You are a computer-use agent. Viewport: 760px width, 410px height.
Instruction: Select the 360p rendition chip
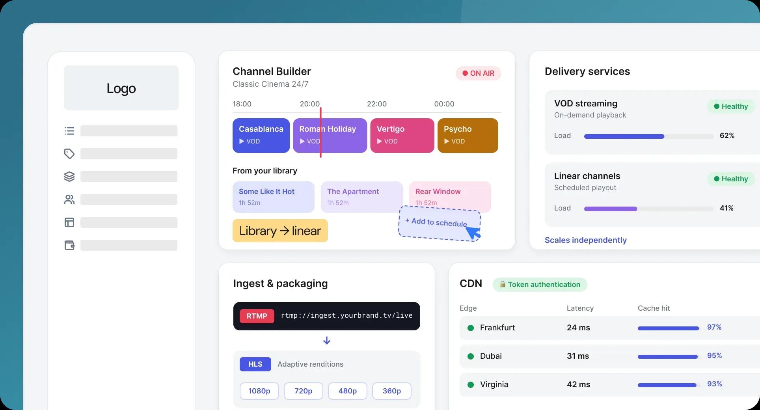[x=392, y=391]
